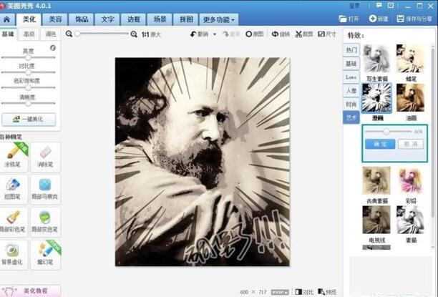Adjust the 亮度 brightness slider
The width and height of the screenshot is (438, 297).
pyautogui.click(x=28, y=57)
